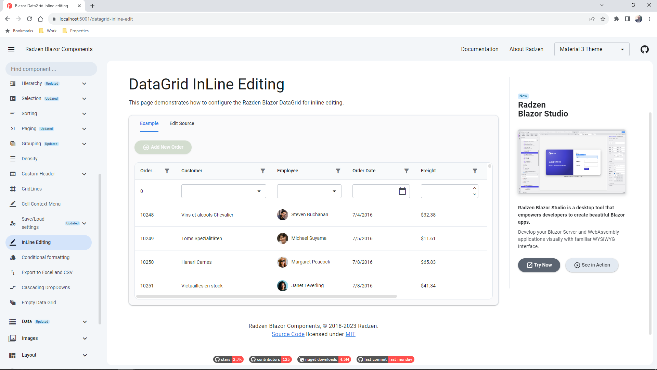Decrease the Freight value with down arrow
Image resolution: width=657 pixels, height=370 pixels.
475,195
